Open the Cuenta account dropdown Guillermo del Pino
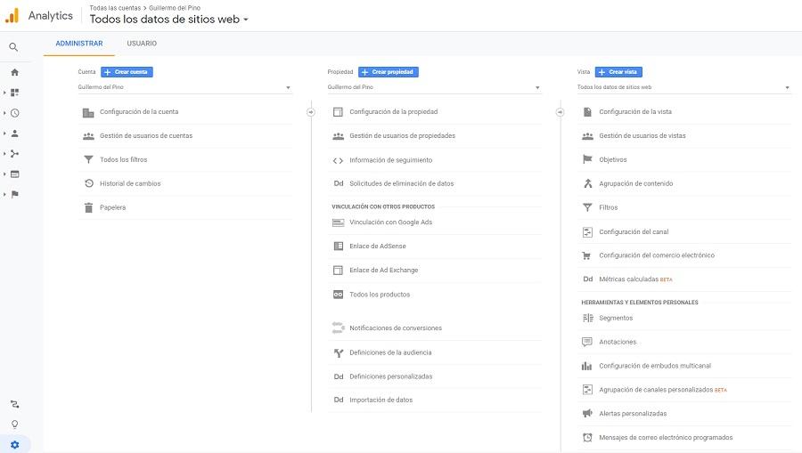The image size is (802, 453). tap(185, 87)
